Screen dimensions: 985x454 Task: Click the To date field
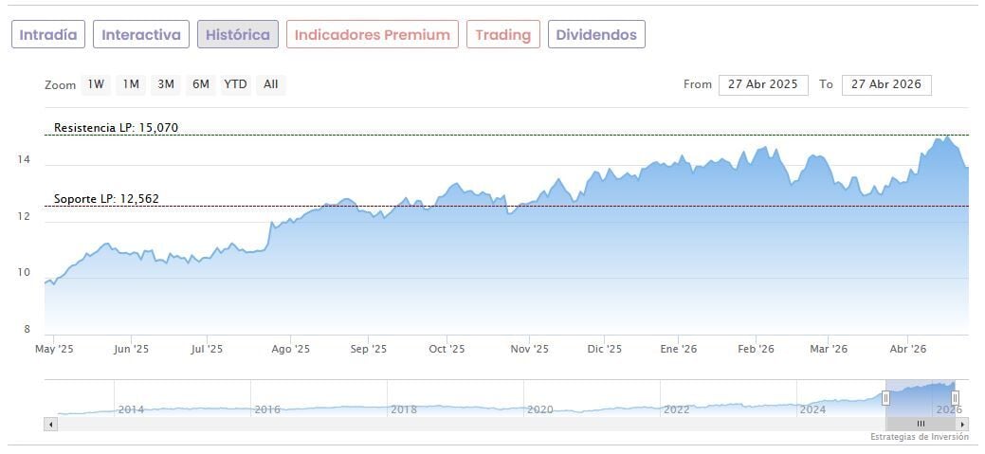(x=886, y=84)
